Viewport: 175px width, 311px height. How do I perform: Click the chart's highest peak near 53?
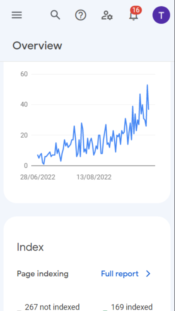click(147, 85)
